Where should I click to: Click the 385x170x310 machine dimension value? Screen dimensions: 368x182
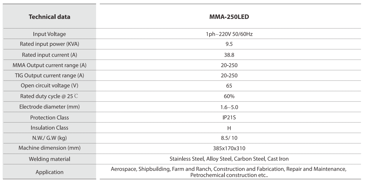tap(229, 148)
